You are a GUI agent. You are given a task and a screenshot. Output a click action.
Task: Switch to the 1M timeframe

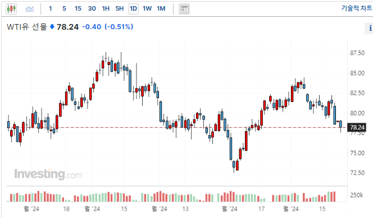(x=161, y=9)
